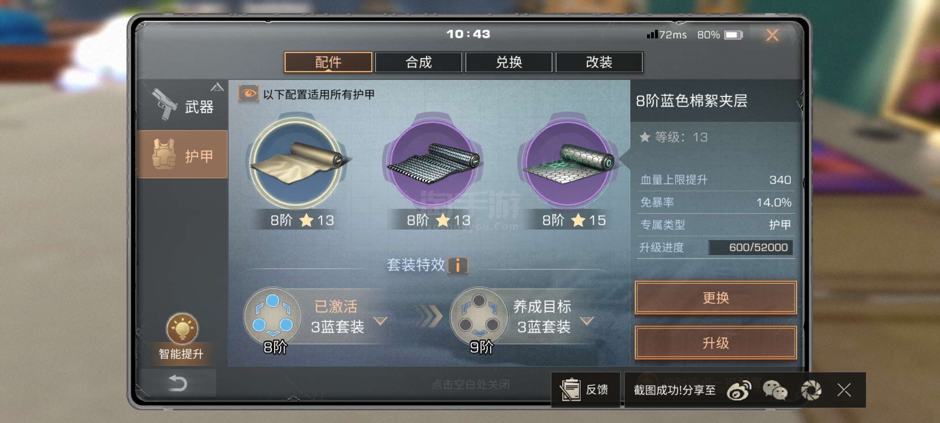This screenshot has width=940, height=423.
Task: Click the 升级进度 600/52000 progress bar
Action: (751, 248)
